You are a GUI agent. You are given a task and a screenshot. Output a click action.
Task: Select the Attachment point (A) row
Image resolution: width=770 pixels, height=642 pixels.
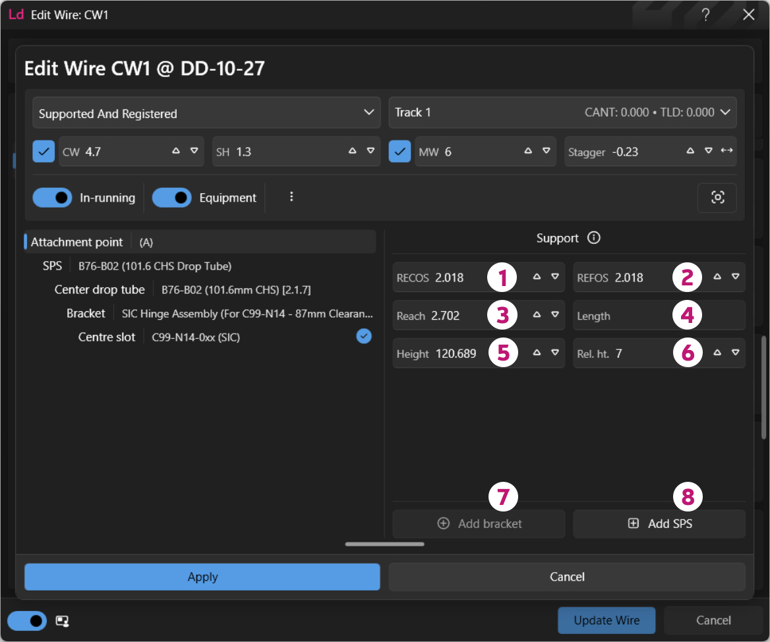pyautogui.click(x=200, y=242)
